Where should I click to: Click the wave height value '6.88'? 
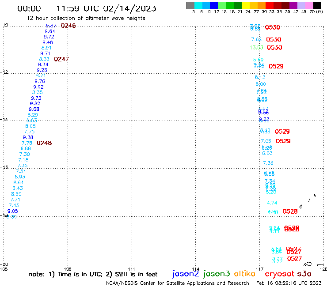(x=26, y=148)
